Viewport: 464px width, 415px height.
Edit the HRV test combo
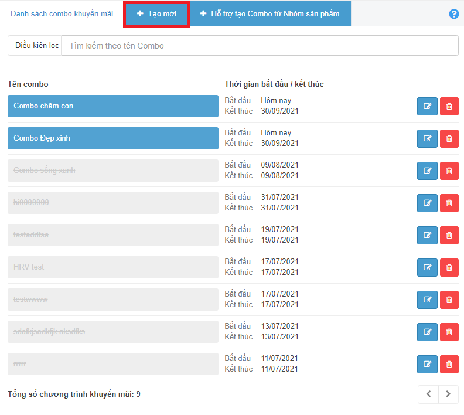point(427,267)
